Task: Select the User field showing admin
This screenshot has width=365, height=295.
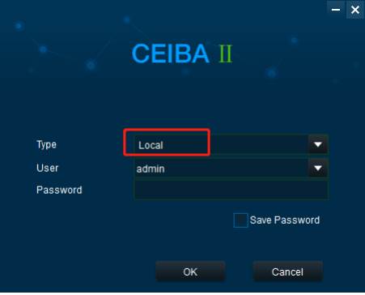Action: pyautogui.click(x=231, y=169)
